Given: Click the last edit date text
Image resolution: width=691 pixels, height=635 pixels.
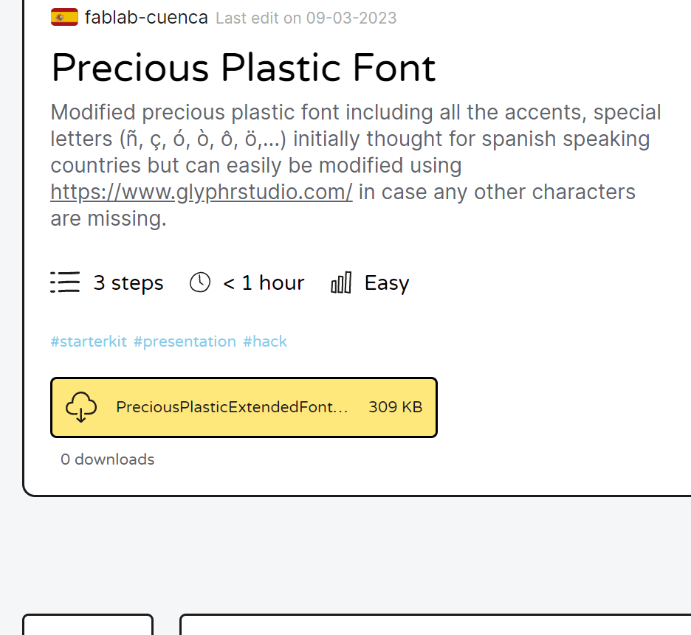Looking at the screenshot, I should point(306,18).
